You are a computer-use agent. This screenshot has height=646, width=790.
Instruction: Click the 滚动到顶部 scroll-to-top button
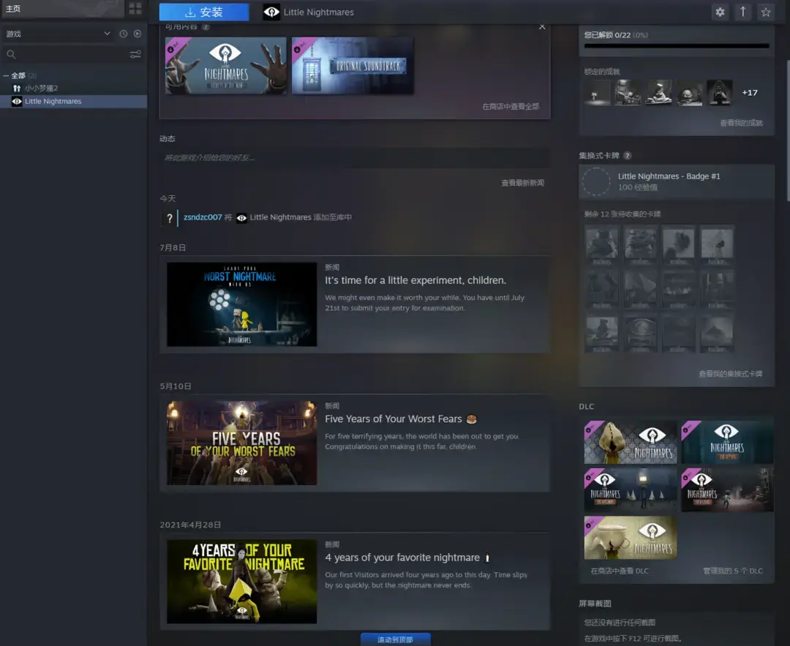[x=396, y=639]
